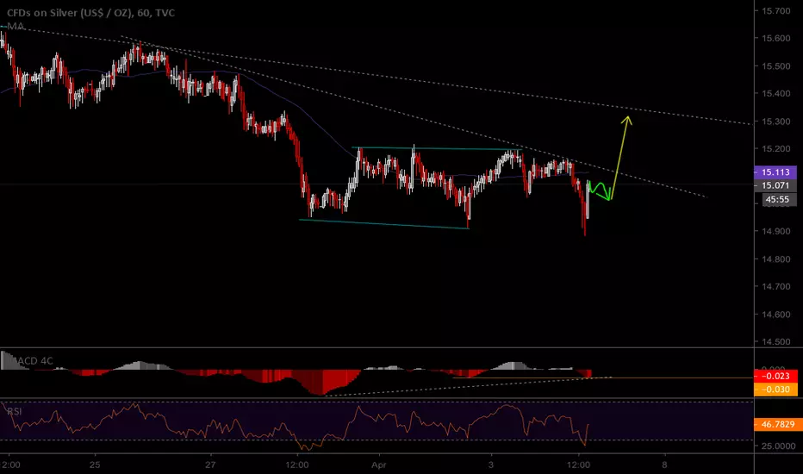Click the orange MACD value -0.030
This screenshot has width=803, height=474.
pyautogui.click(x=775, y=390)
